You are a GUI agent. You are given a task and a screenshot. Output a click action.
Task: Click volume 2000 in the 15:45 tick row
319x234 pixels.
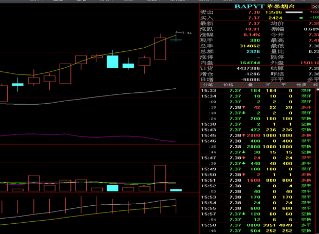(253, 135)
